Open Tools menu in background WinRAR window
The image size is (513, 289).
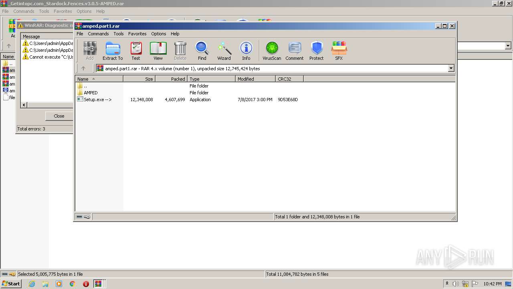[44, 11]
